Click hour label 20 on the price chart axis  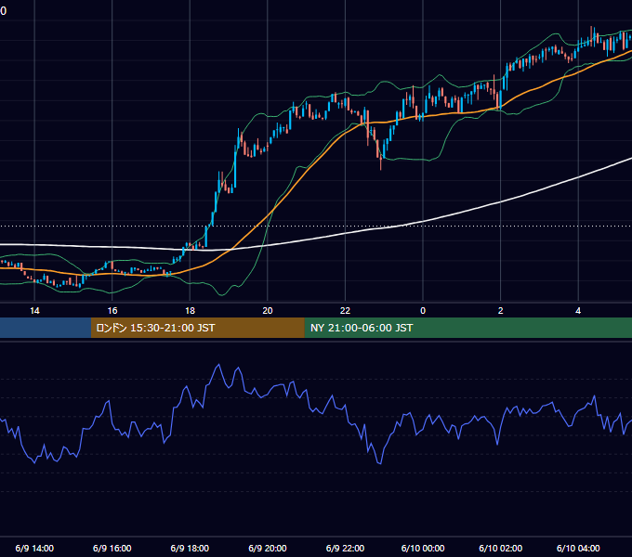[268, 311]
